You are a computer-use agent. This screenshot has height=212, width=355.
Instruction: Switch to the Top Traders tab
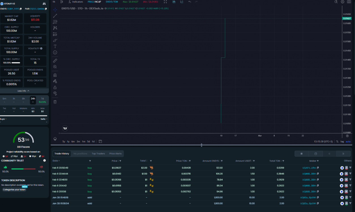click(x=98, y=153)
